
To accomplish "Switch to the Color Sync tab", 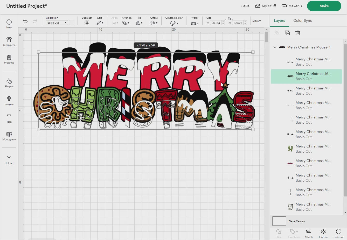I will 303,20.
